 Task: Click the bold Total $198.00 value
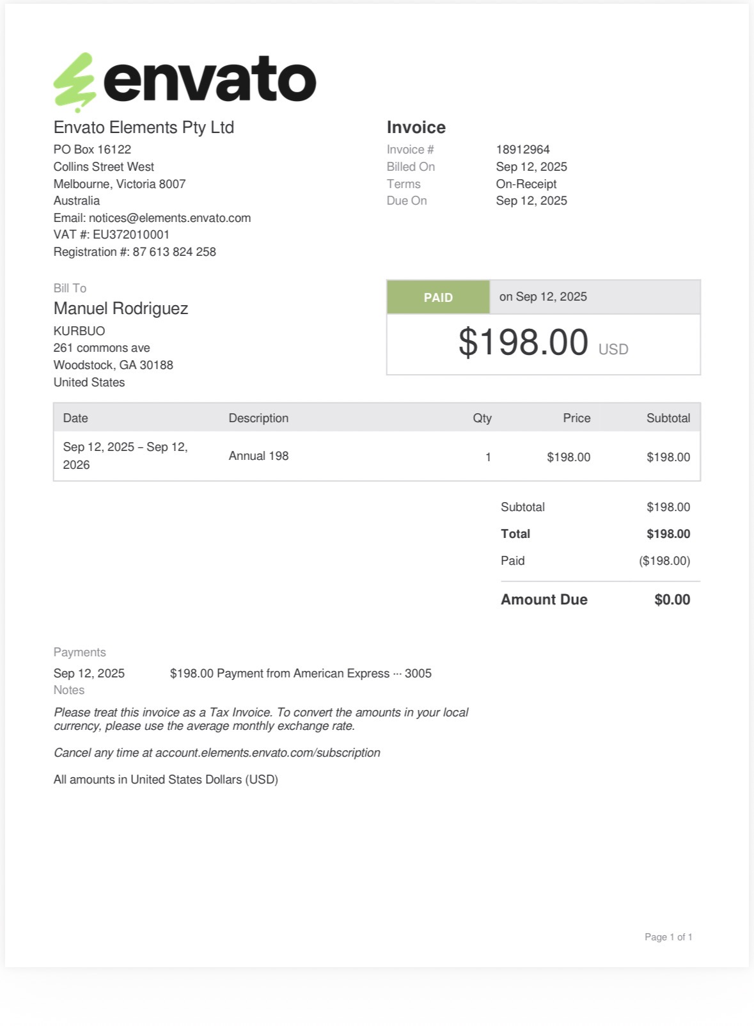(668, 534)
